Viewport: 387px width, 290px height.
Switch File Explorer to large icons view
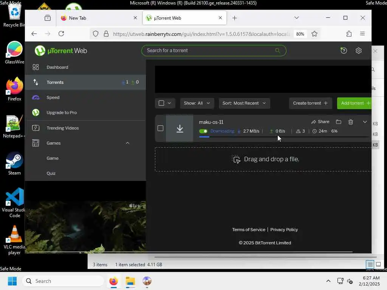coord(378,265)
